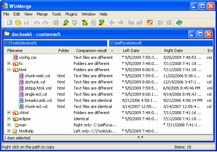Sort by the Left Date column header
The height and width of the screenshot is (152, 217).
click(140, 51)
